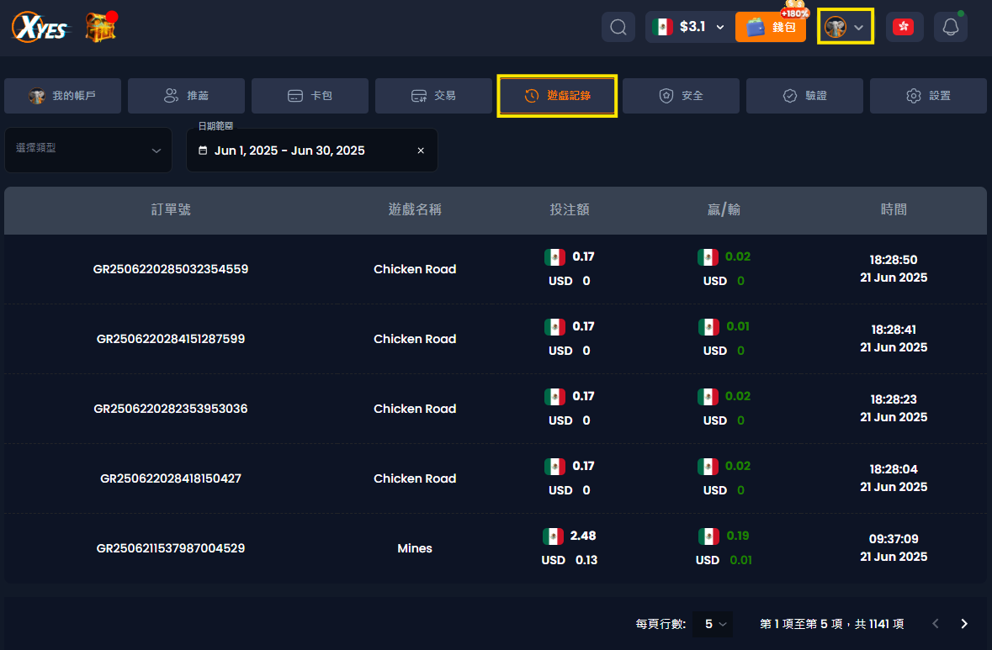This screenshot has width=992, height=650.
Task: Go to previous page arrow
Action: click(x=936, y=624)
